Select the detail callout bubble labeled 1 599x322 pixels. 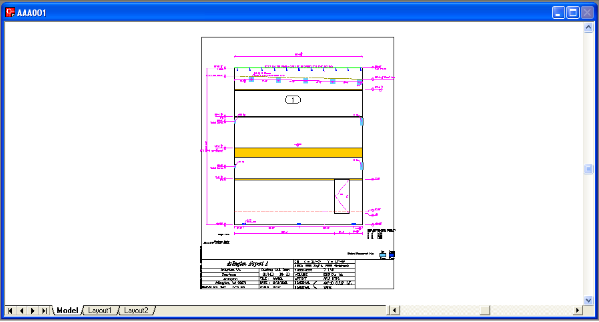pyautogui.click(x=293, y=100)
